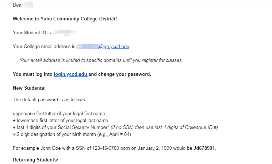
Task: Click the italic note about limited email domains
Action: point(101,60)
